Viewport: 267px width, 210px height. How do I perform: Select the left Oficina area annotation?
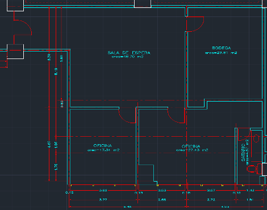(x=103, y=150)
